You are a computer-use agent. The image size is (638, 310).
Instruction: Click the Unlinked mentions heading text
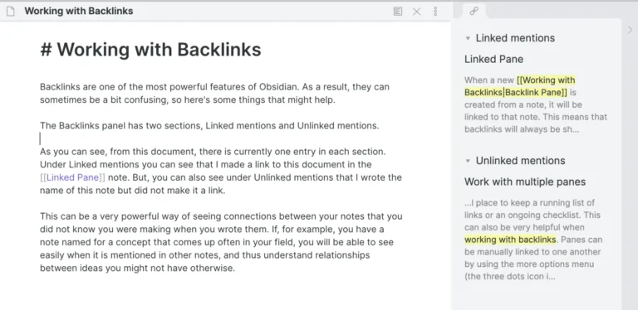point(520,161)
